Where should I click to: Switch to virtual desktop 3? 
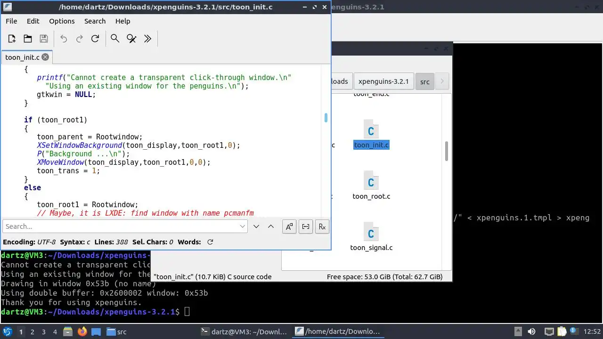click(43, 332)
